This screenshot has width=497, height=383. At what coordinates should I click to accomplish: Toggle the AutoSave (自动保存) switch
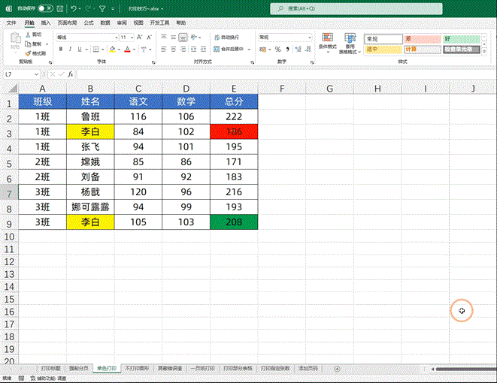tap(45, 8)
